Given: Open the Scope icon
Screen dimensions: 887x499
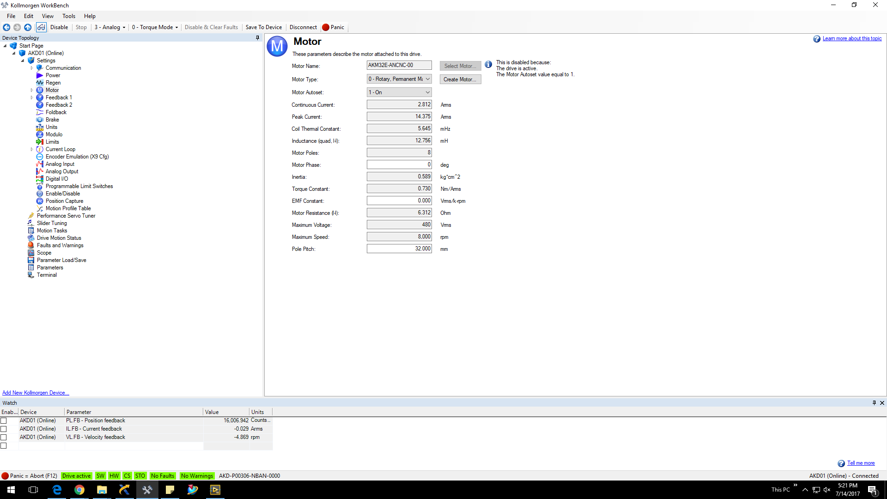Looking at the screenshot, I should pyautogui.click(x=31, y=253).
